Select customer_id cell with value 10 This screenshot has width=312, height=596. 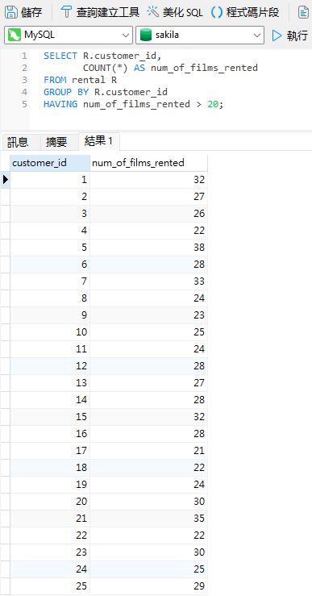tap(50, 332)
